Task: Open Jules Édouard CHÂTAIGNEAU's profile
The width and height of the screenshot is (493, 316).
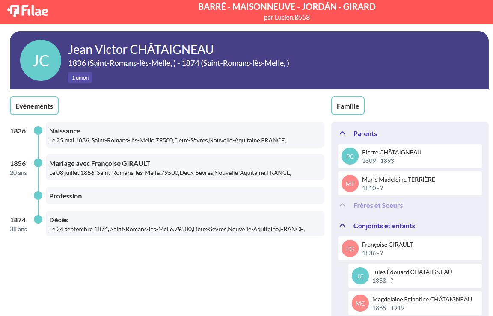Action: 415,276
